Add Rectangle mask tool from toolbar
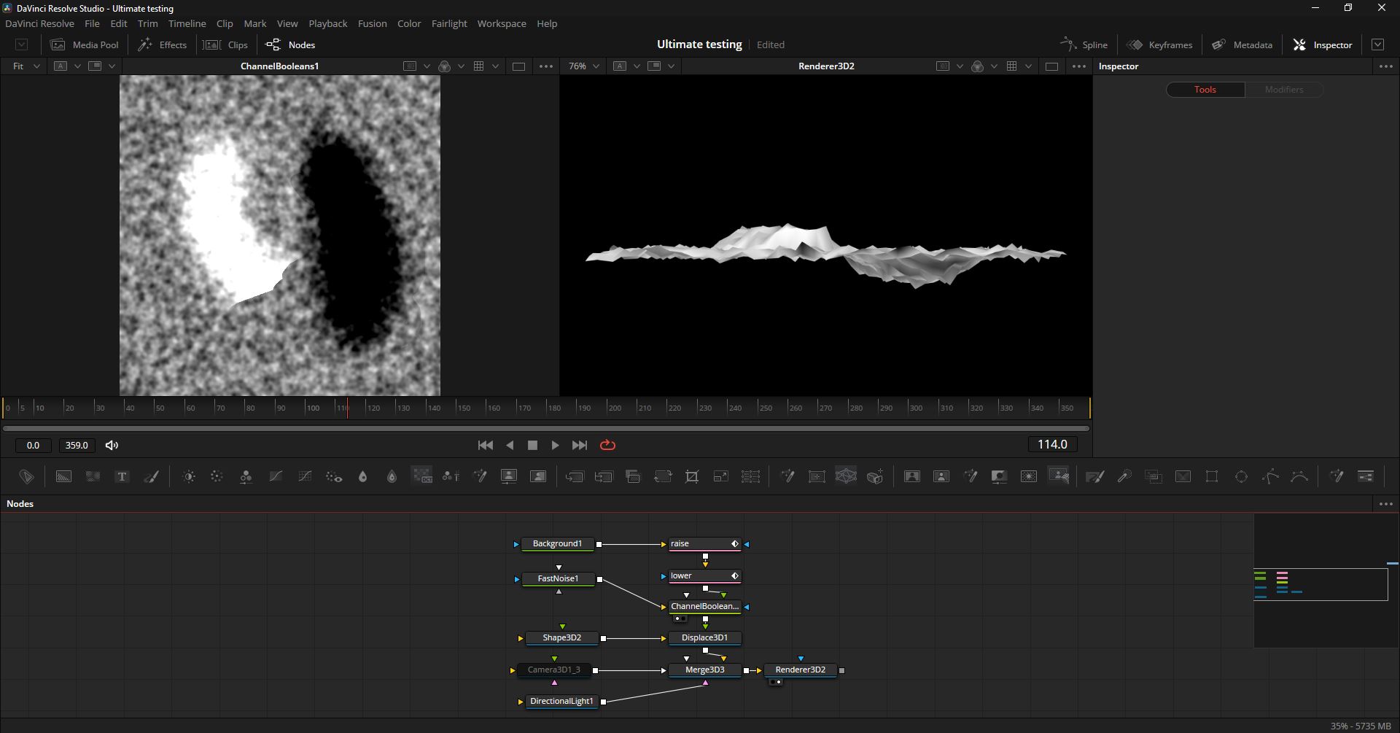Screen dimensions: 1400x733 tap(1212, 476)
